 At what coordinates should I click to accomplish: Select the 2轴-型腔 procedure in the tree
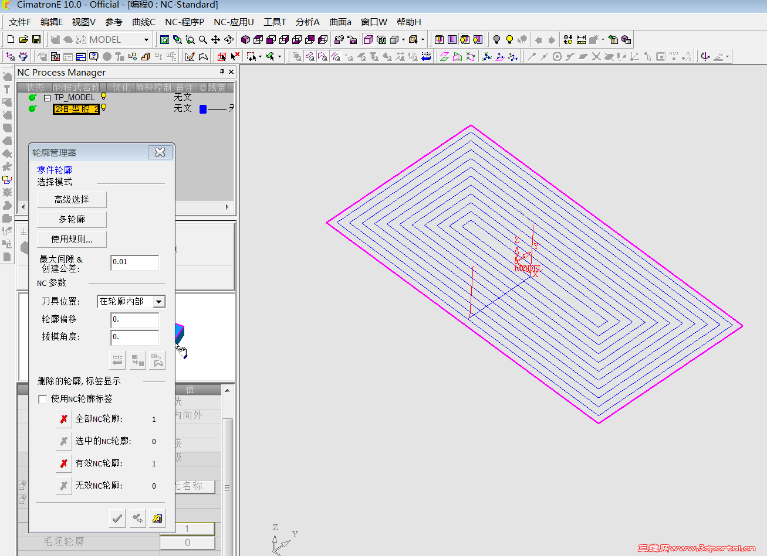[x=76, y=109]
